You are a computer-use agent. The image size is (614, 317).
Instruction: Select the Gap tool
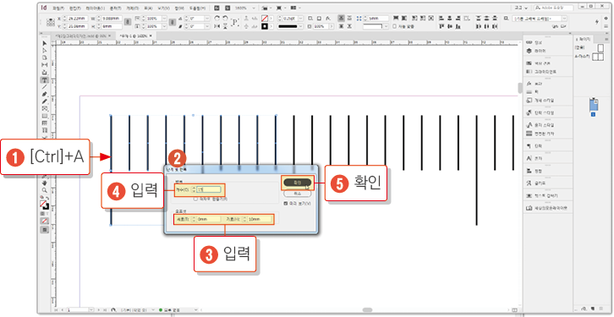coord(44,64)
